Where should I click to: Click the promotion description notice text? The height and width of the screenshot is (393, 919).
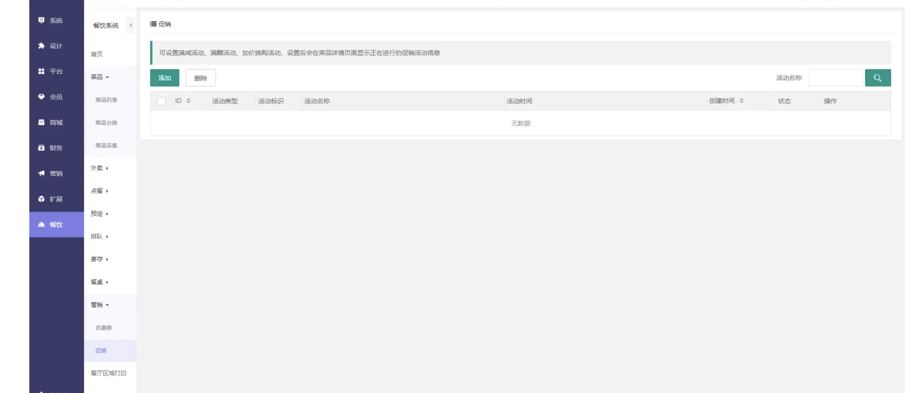(300, 53)
